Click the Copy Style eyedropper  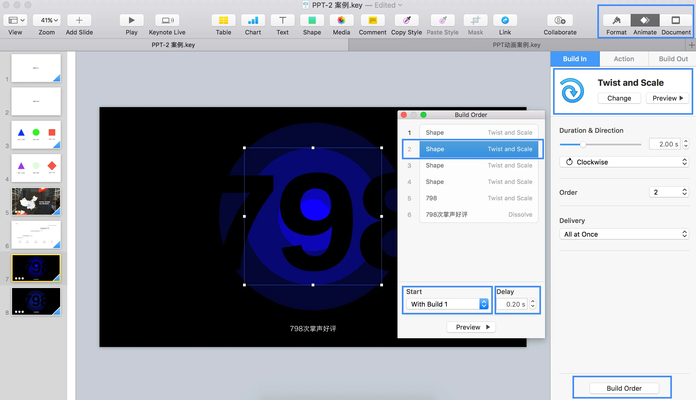click(x=406, y=20)
